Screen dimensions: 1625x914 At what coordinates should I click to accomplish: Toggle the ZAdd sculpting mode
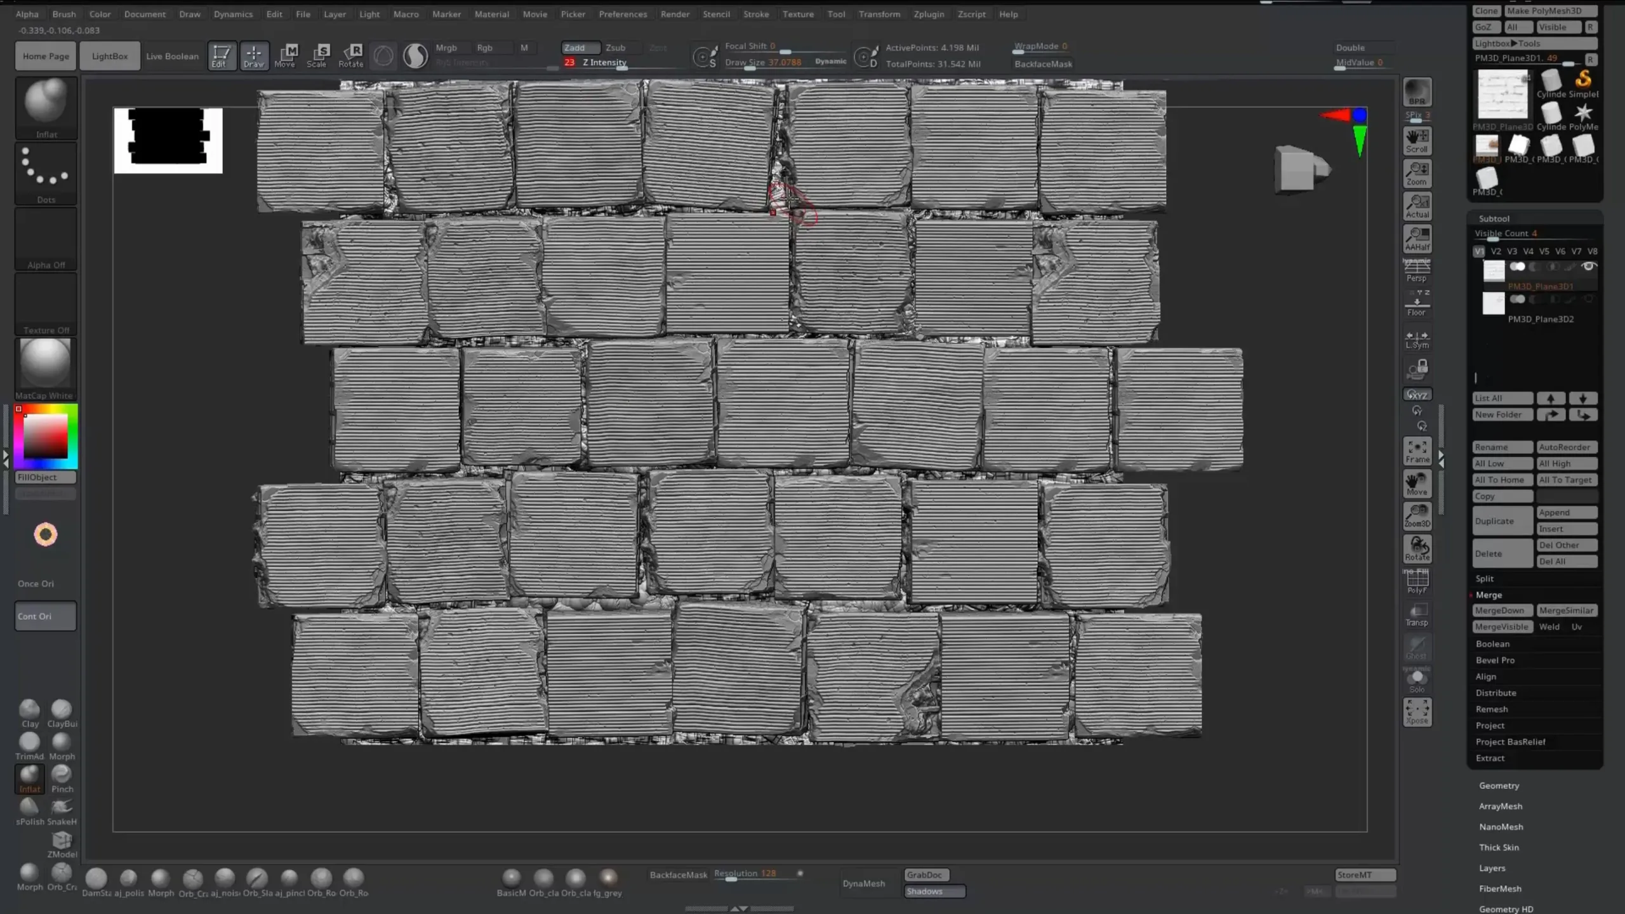[576, 47]
